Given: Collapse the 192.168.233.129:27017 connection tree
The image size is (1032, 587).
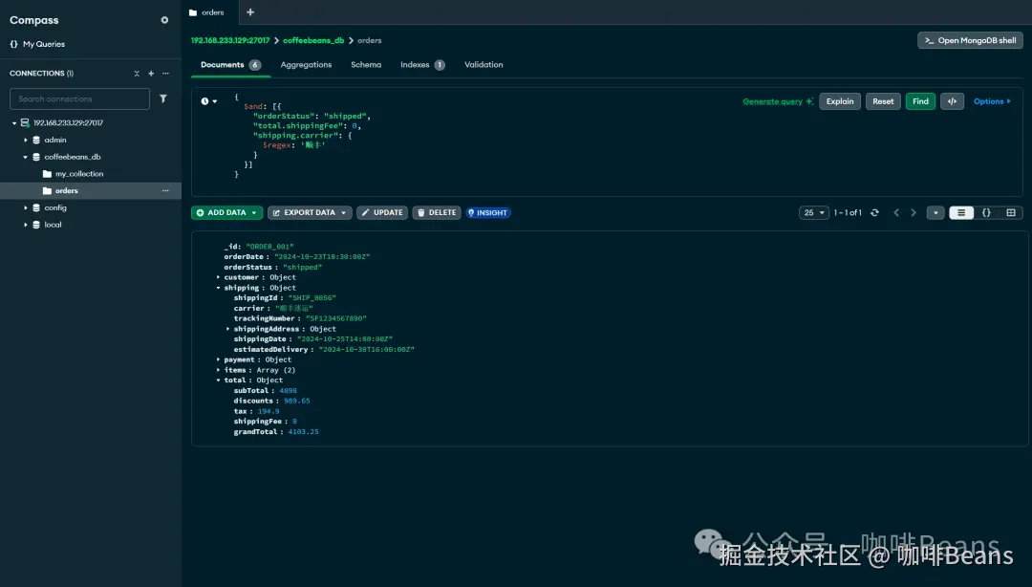Looking at the screenshot, I should click(14, 123).
